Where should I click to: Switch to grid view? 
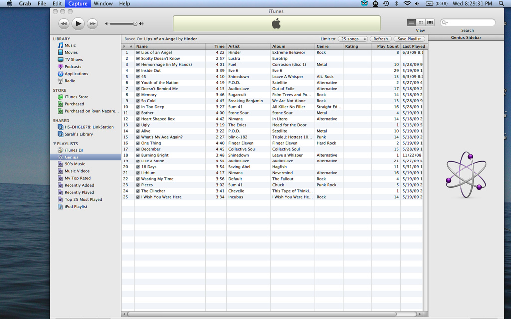coord(421,22)
